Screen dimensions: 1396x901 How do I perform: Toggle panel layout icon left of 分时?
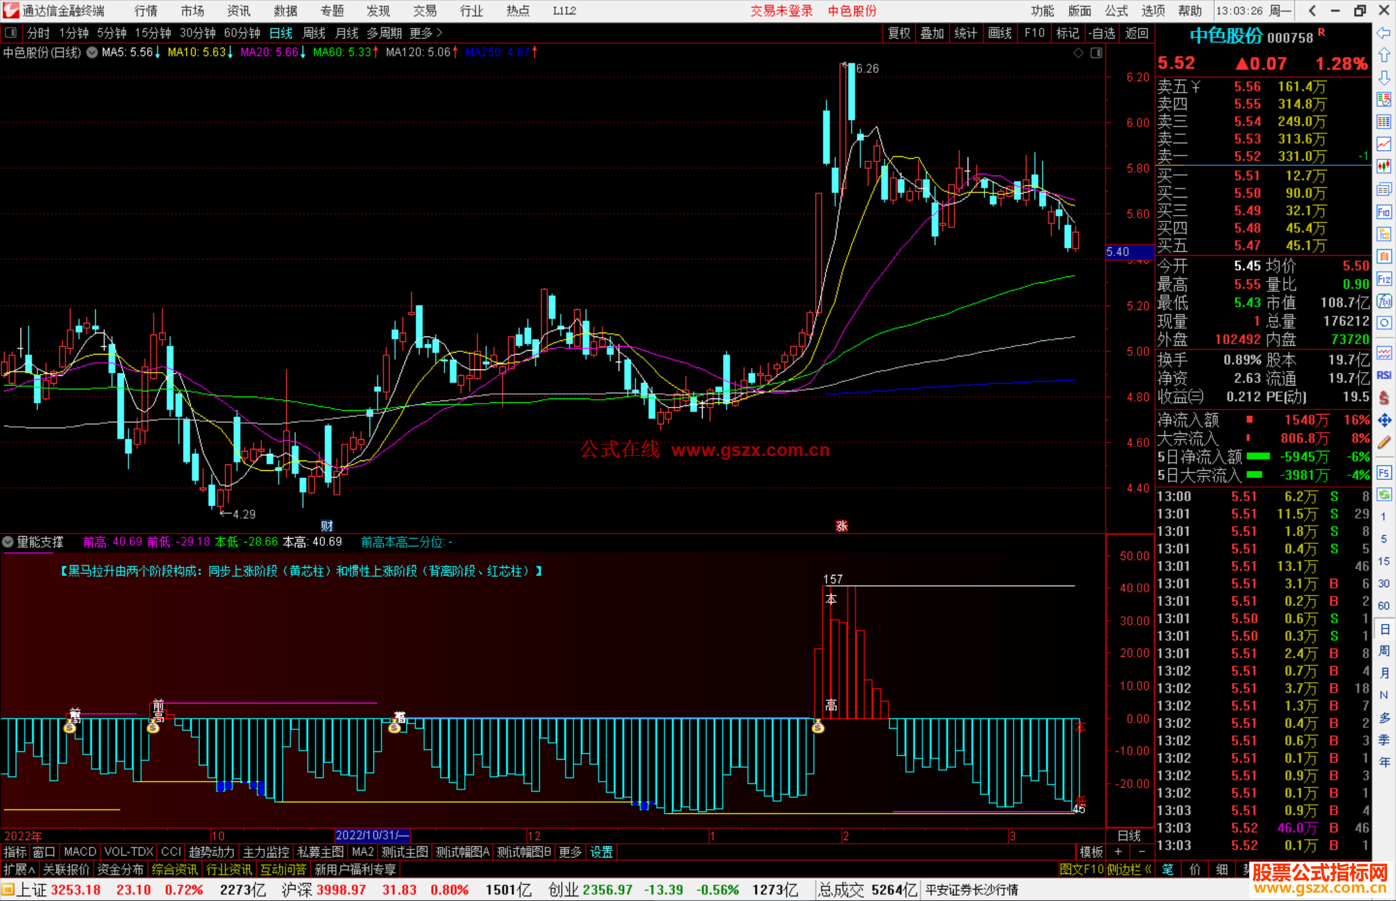[x=11, y=33]
